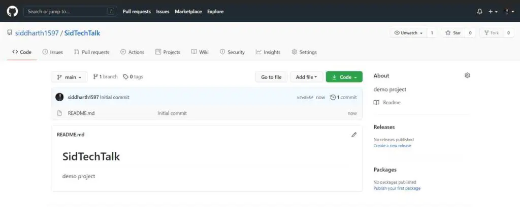Click stargazers count 0 beside Star
Screen dimensions: 520x207
470,33
